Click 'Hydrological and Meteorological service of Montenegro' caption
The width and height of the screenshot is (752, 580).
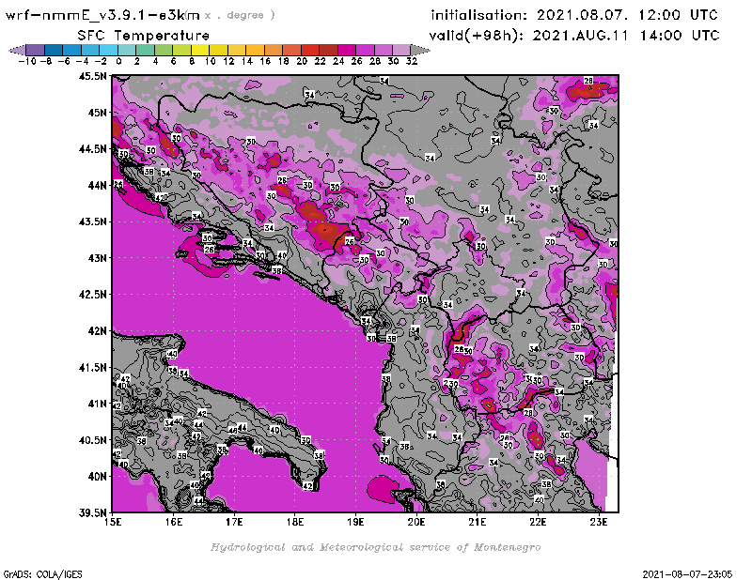pos(375,547)
